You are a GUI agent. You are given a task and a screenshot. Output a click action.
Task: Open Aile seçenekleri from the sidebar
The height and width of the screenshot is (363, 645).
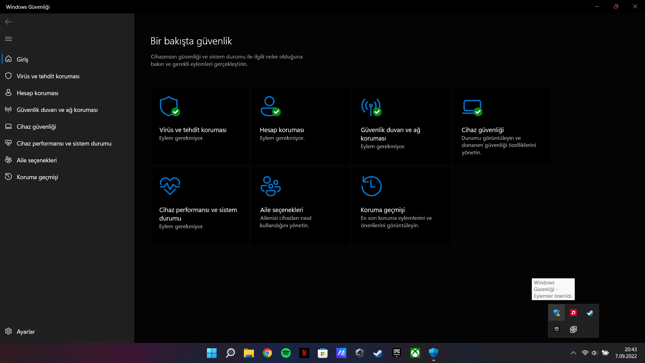tap(37, 160)
